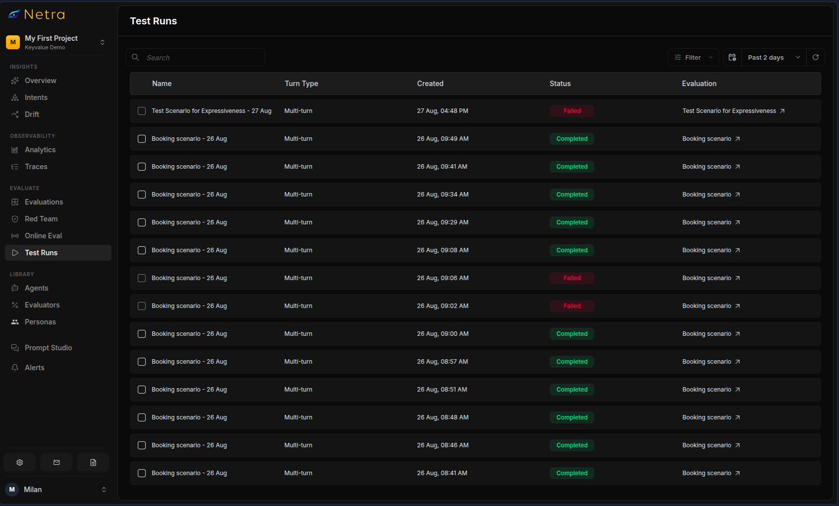
Task: Expand the Milan user menu
Action: tap(104, 490)
